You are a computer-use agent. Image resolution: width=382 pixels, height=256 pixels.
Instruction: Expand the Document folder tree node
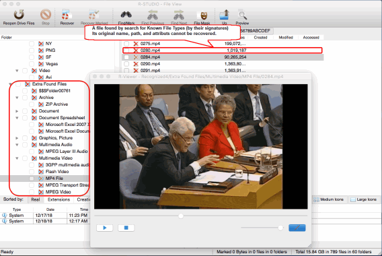pos(17,111)
